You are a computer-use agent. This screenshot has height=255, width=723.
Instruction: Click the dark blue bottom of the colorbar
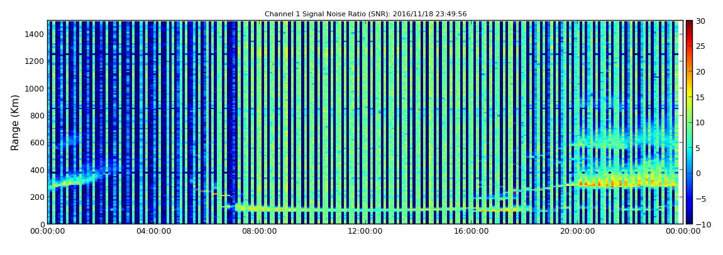[x=689, y=221]
